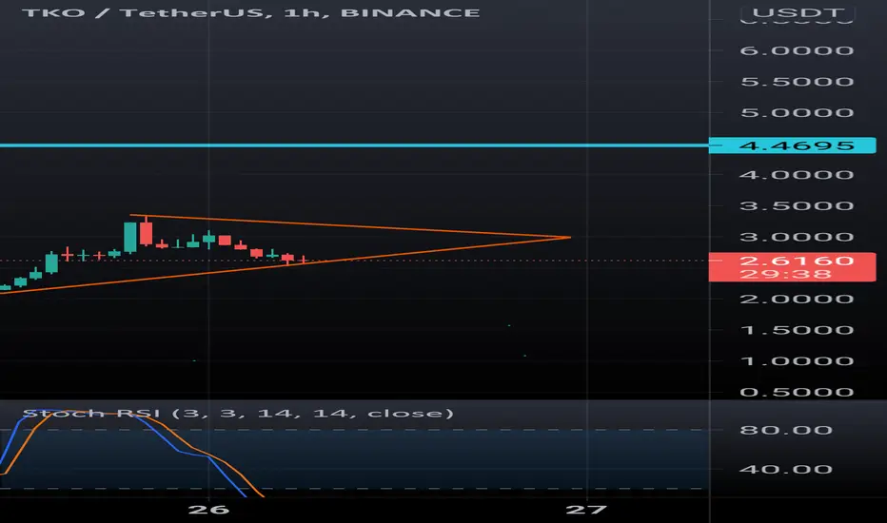The width and height of the screenshot is (887, 523).
Task: Click the large red candle after breakout
Action: 146,232
